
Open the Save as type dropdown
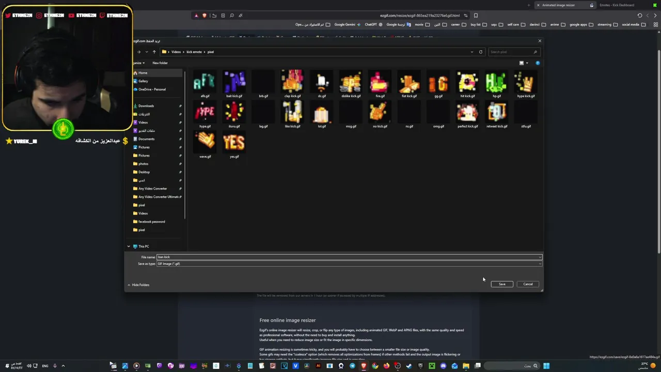[349, 263]
